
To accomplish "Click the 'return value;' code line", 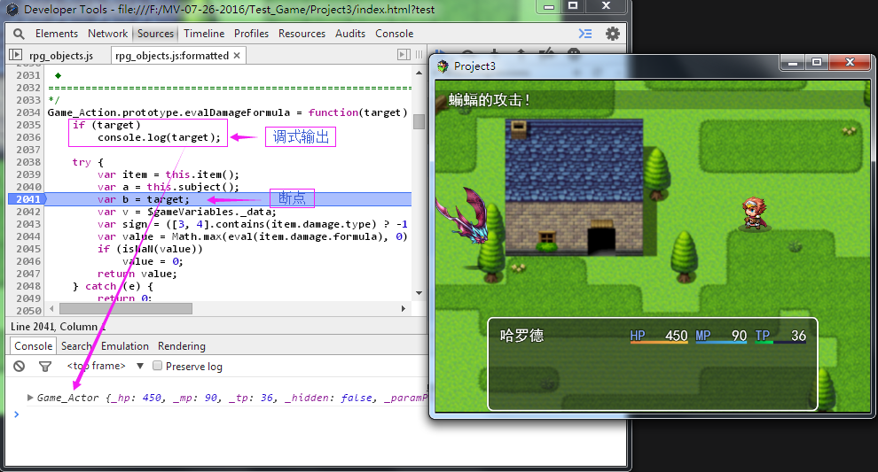I will coord(137,274).
